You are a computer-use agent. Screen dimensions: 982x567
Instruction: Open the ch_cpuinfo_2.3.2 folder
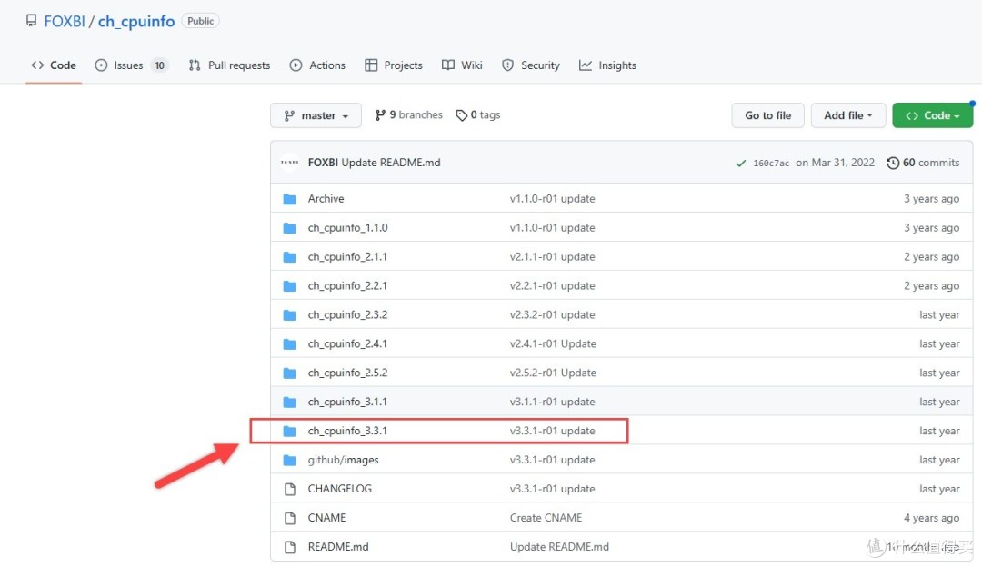(347, 314)
